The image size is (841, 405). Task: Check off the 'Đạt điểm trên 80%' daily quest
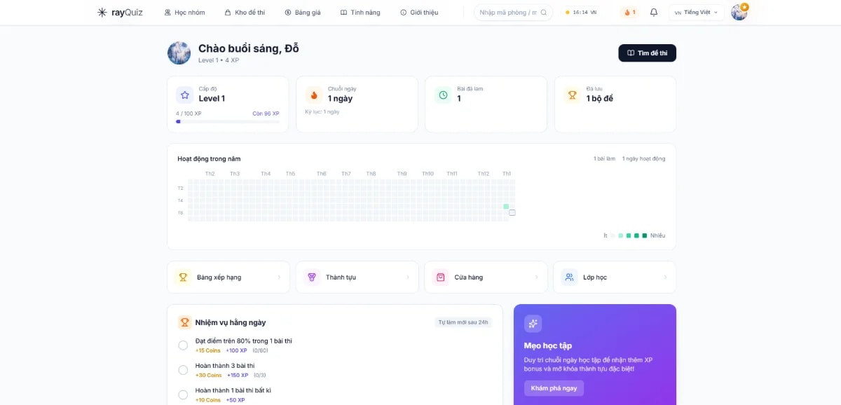point(182,345)
